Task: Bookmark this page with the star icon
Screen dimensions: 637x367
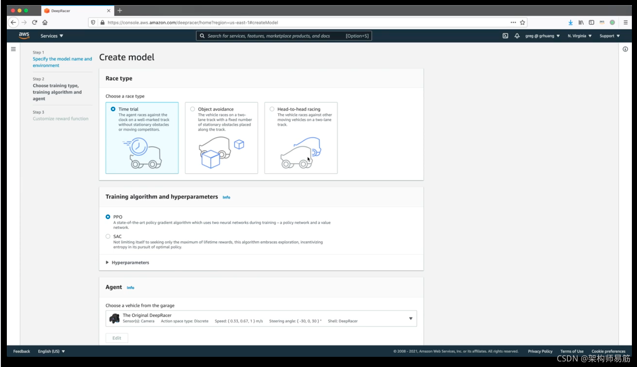Action: [x=522, y=23]
